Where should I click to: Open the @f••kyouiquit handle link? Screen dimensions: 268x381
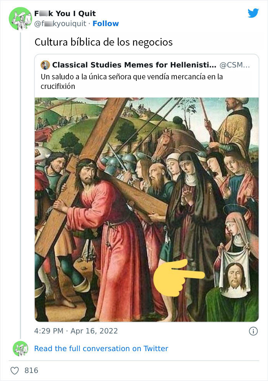coord(61,23)
